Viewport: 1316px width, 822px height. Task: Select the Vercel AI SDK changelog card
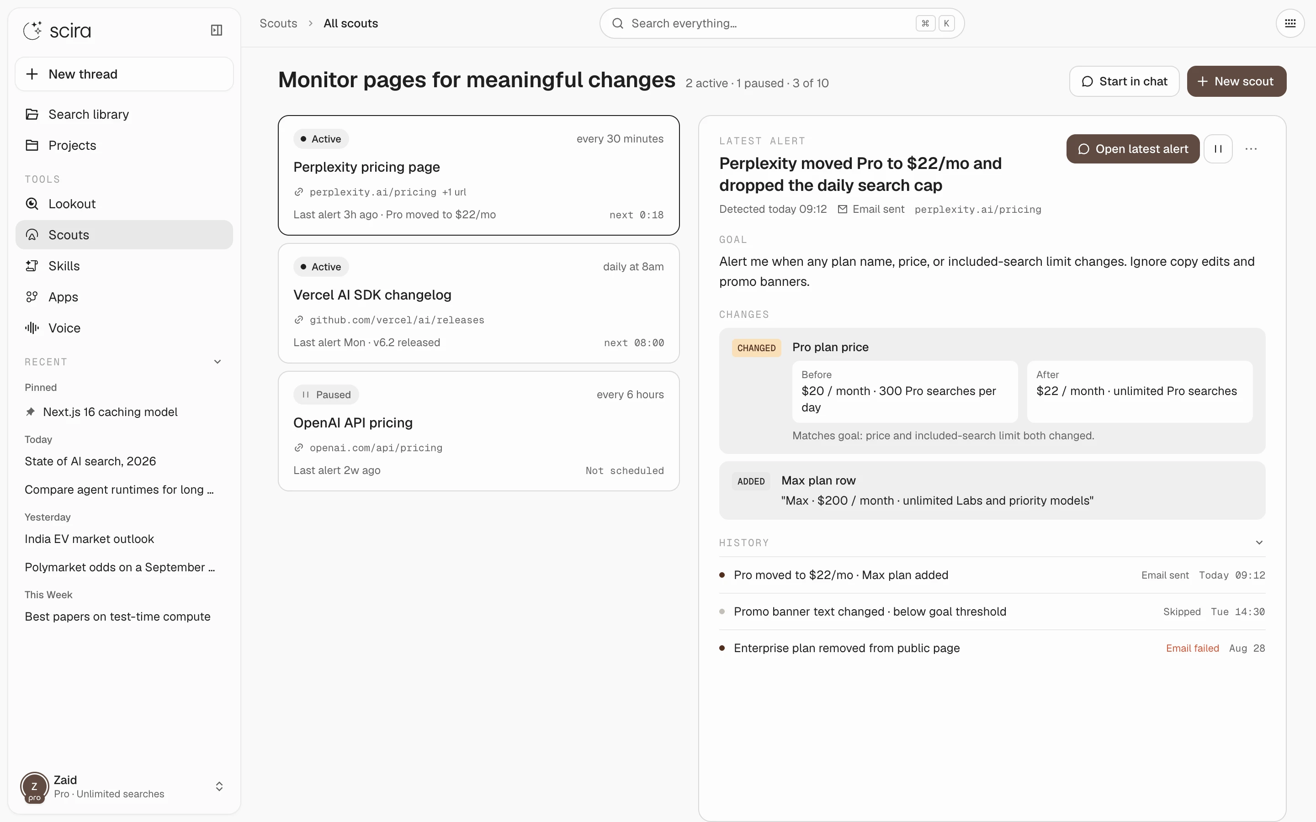478,303
